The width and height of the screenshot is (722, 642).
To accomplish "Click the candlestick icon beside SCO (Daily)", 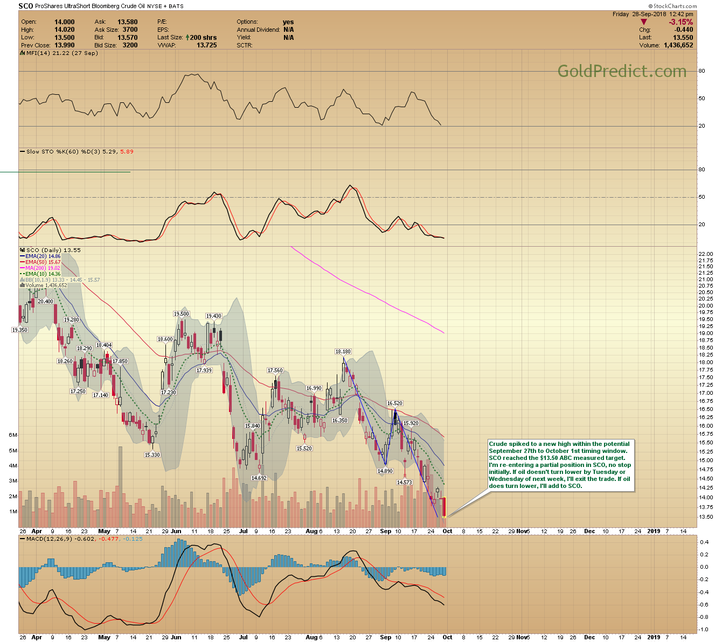I will (x=22, y=250).
